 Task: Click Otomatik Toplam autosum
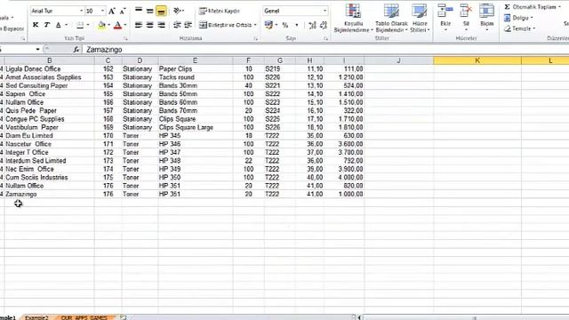click(x=530, y=7)
